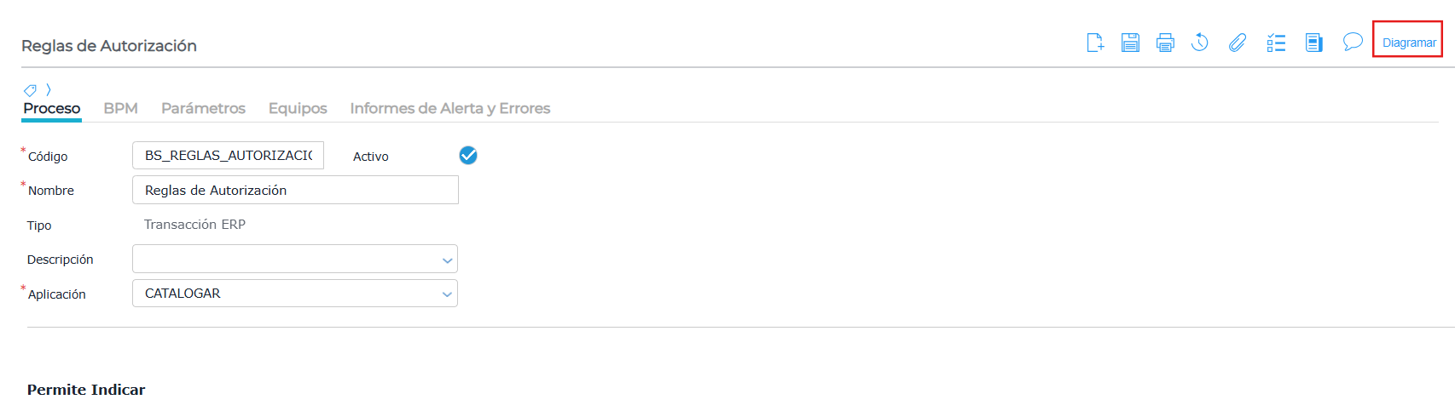Open history with the clock-arrow icon

pyautogui.click(x=1200, y=43)
